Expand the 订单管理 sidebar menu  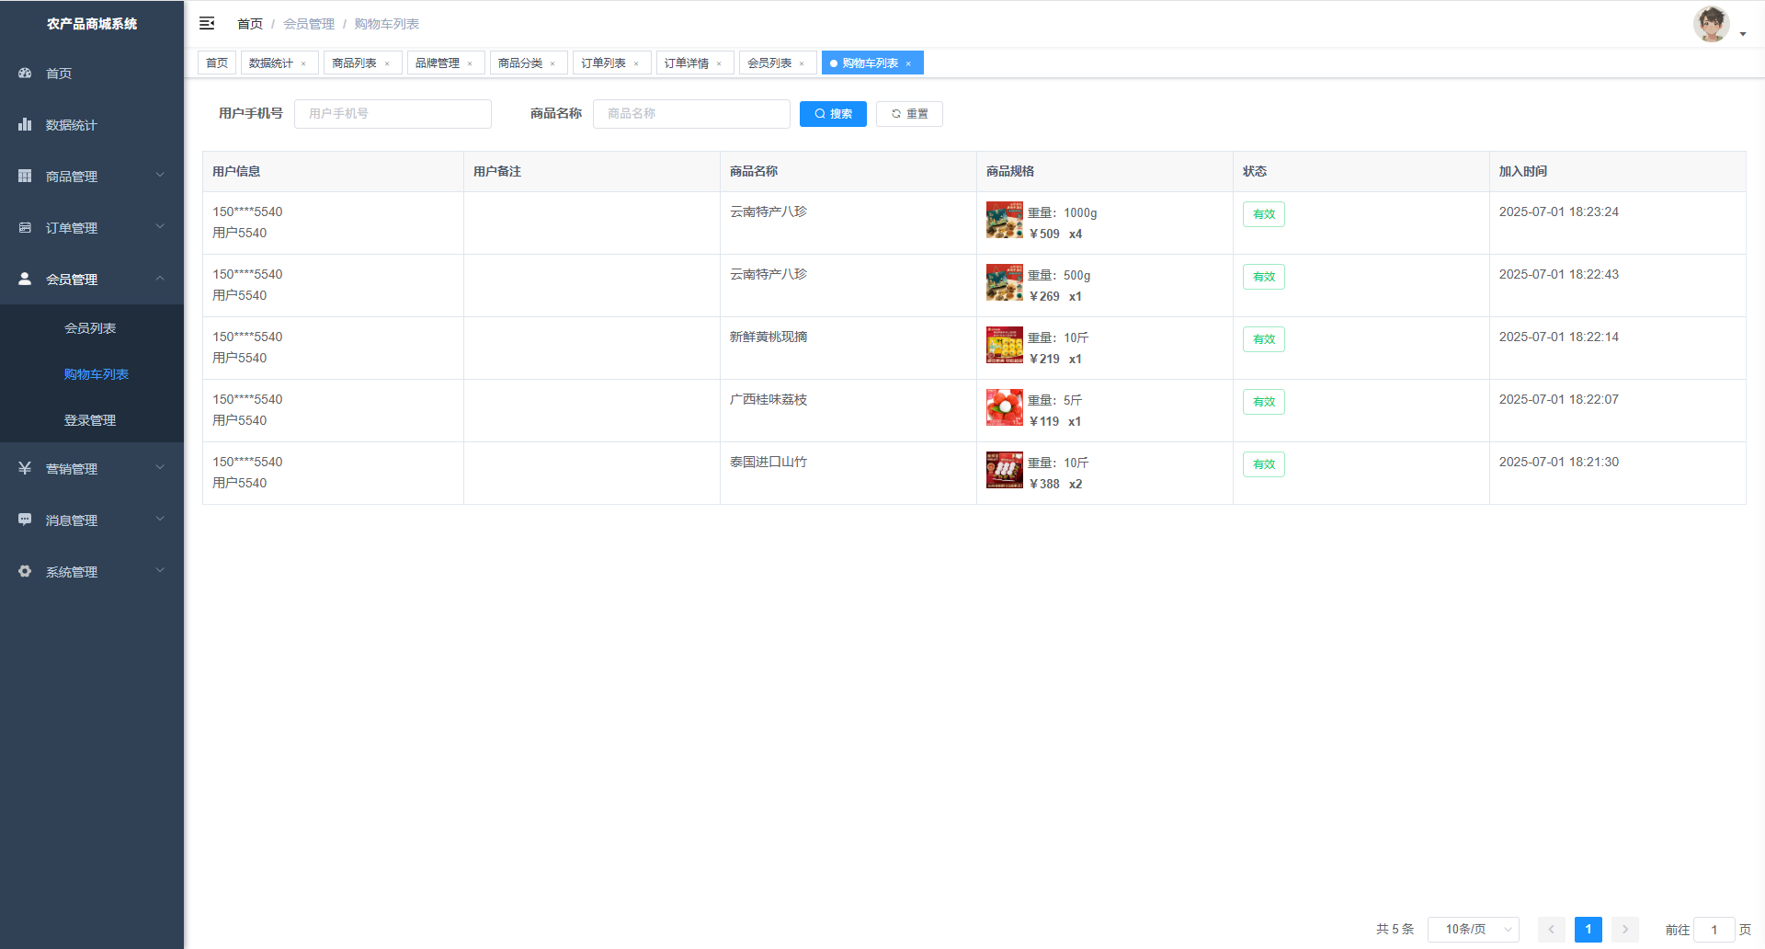(92, 227)
